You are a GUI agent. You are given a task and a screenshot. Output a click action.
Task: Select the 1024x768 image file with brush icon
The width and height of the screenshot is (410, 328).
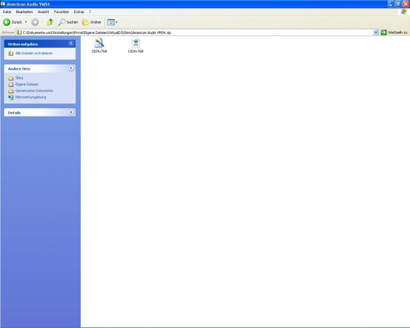[99, 45]
